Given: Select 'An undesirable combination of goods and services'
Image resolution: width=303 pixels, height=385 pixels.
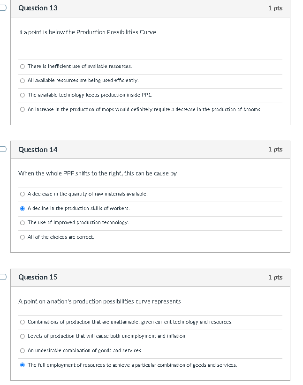Looking at the screenshot, I should tap(22, 350).
